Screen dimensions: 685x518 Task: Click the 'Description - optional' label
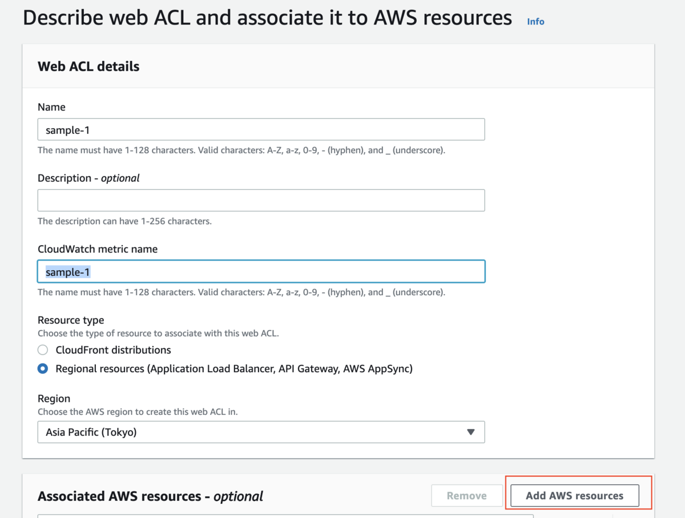(x=88, y=178)
